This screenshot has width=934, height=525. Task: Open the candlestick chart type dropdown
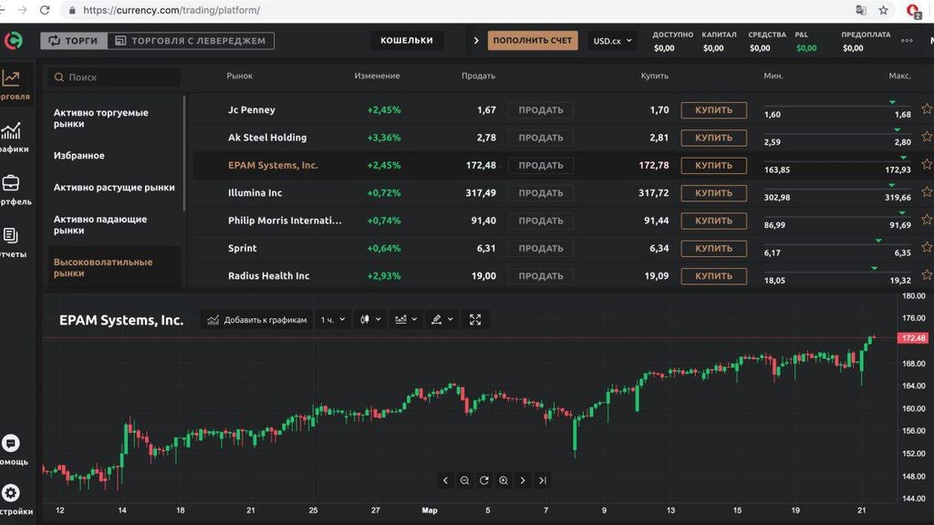point(370,320)
